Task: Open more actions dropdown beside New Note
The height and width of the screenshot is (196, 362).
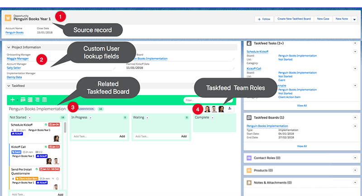Action: click(354, 19)
